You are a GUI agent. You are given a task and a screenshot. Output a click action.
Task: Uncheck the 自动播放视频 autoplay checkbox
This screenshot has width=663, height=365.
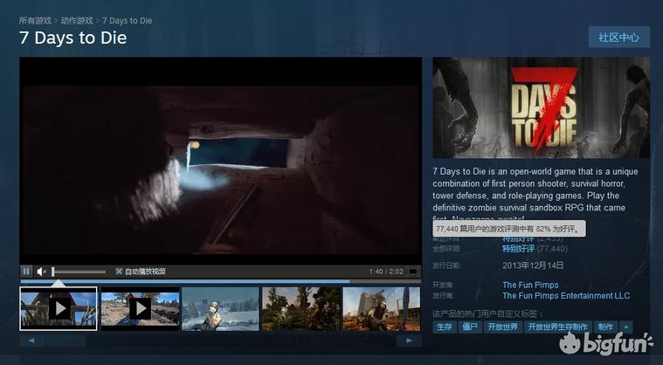point(120,272)
